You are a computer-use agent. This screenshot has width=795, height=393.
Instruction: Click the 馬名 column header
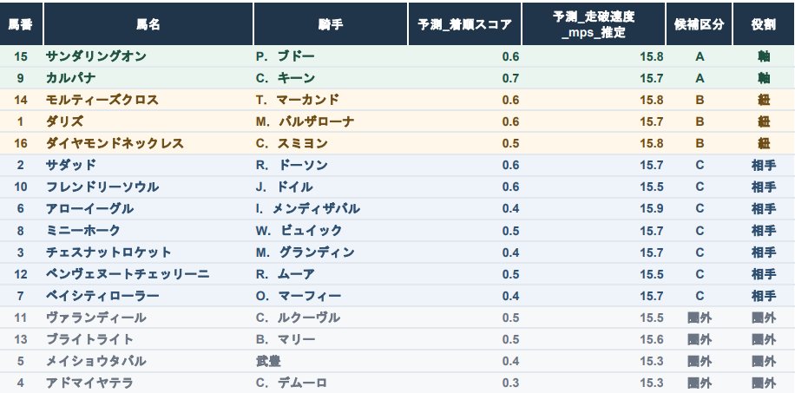(x=148, y=24)
